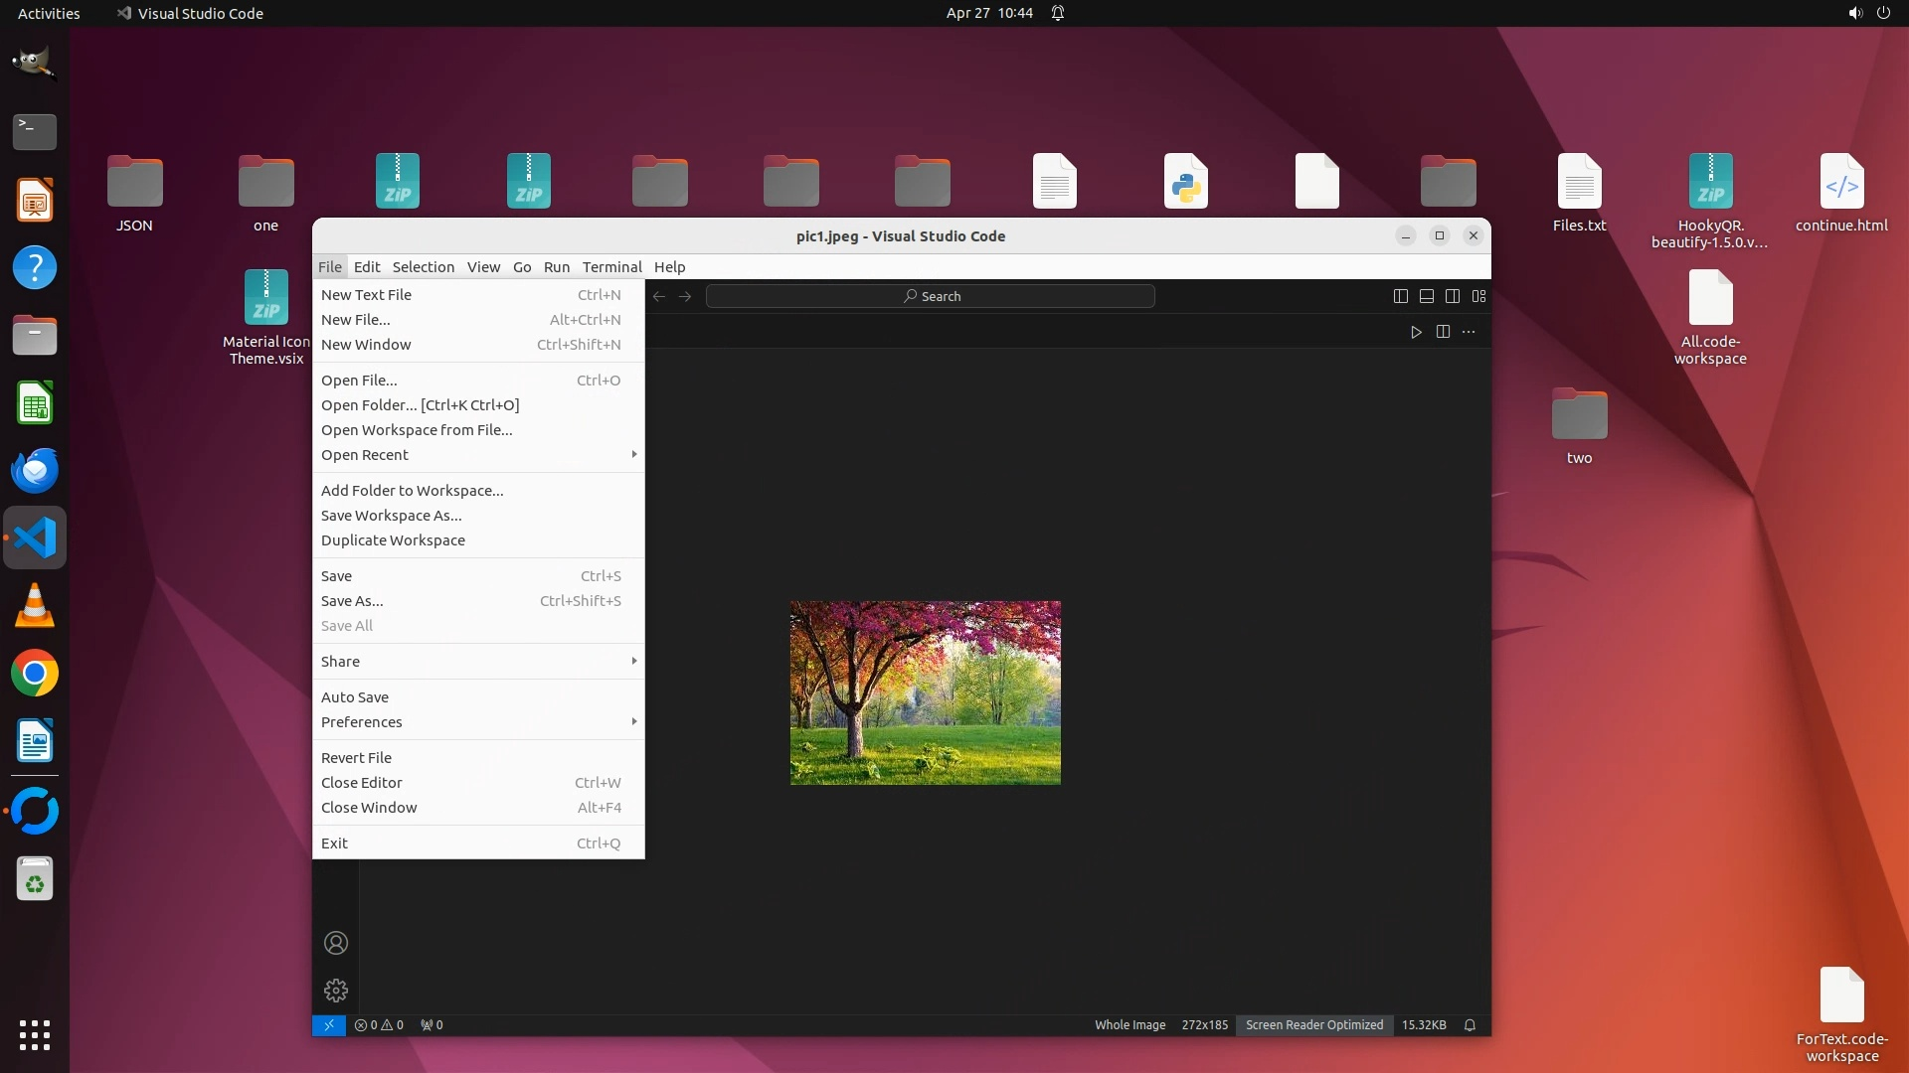
Task: Open the editor More Actions ellipsis
Action: pos(1469,332)
